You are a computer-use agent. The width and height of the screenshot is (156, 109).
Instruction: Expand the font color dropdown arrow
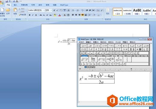tap(61, 15)
